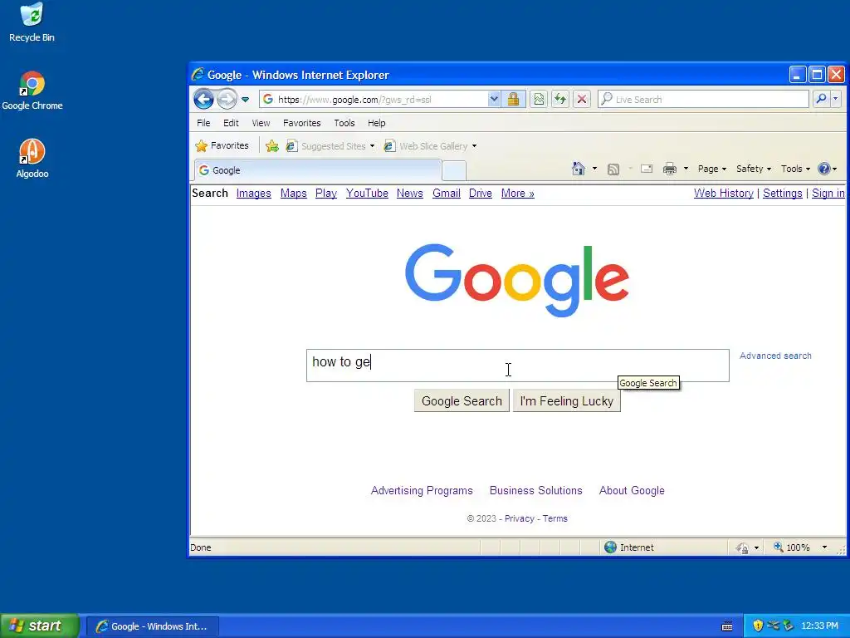Viewport: 850px width, 638px height.
Task: Click the Print printer icon
Action: 670,169
